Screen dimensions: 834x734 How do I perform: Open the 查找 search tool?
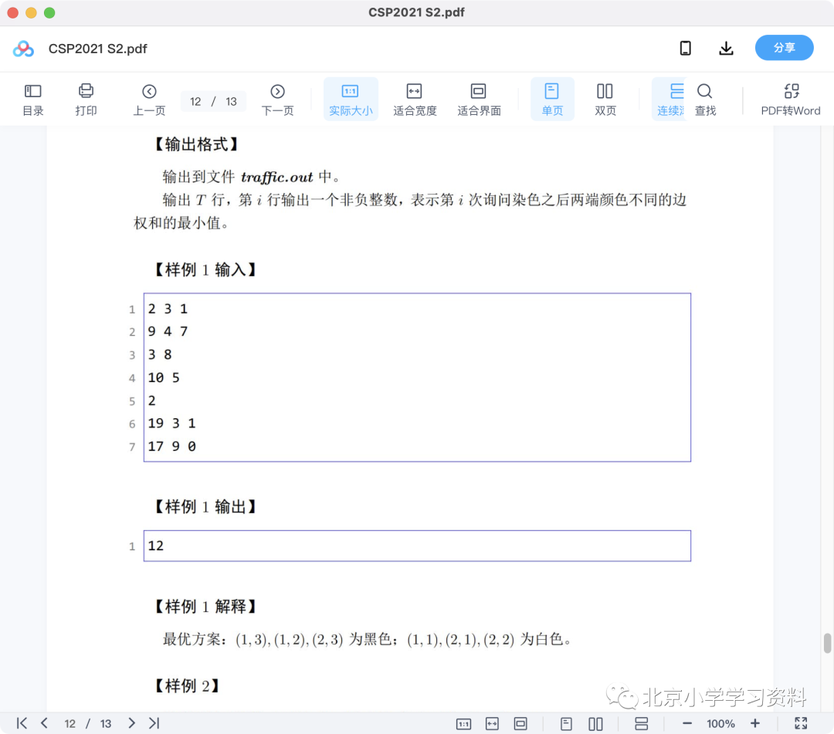coord(705,100)
